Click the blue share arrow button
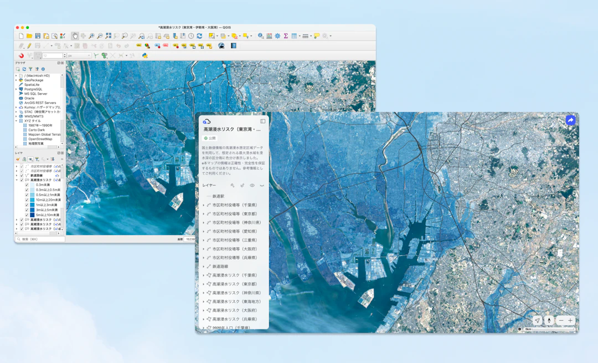 point(570,120)
